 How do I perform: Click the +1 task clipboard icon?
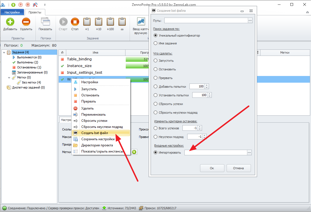87,22
